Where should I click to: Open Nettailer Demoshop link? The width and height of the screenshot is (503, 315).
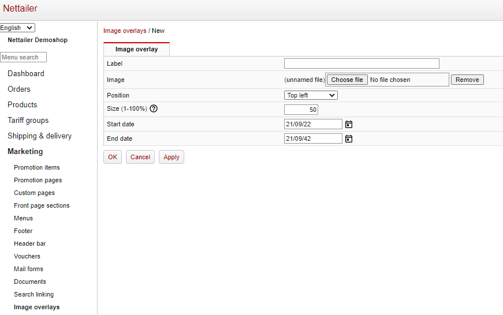pyautogui.click(x=38, y=40)
